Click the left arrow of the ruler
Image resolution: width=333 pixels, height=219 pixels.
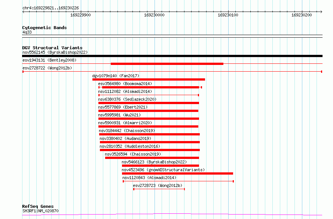pos(23,12)
